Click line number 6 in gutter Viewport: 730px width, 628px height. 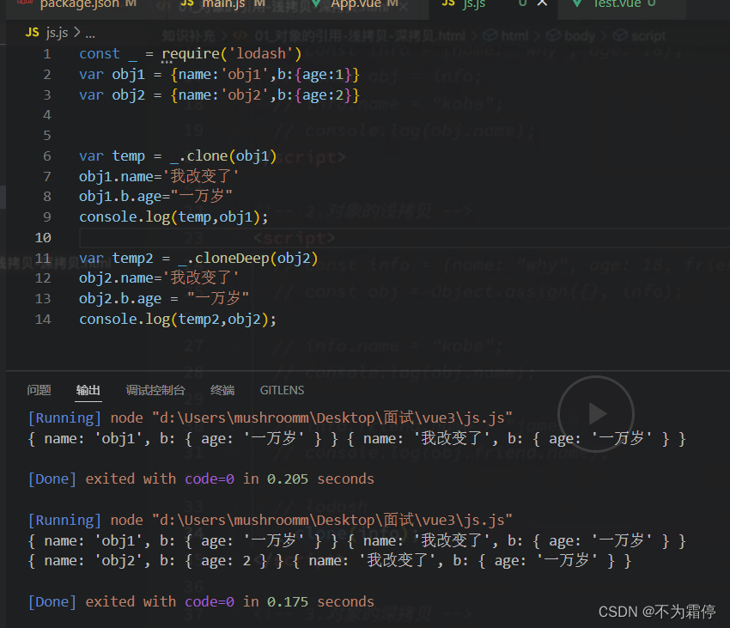point(46,156)
